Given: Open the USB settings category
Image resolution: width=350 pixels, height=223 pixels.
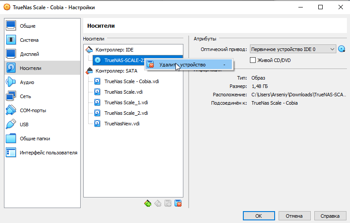Looking at the screenshot, I should 42,124.
